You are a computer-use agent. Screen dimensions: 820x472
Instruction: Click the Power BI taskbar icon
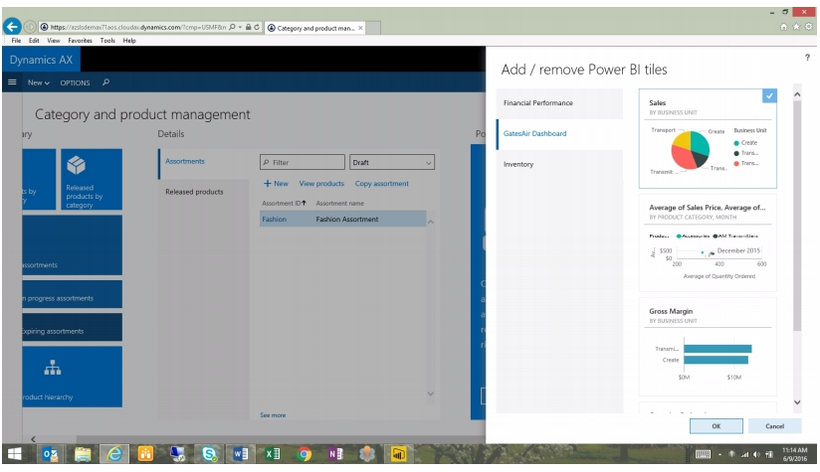pyautogui.click(x=398, y=456)
